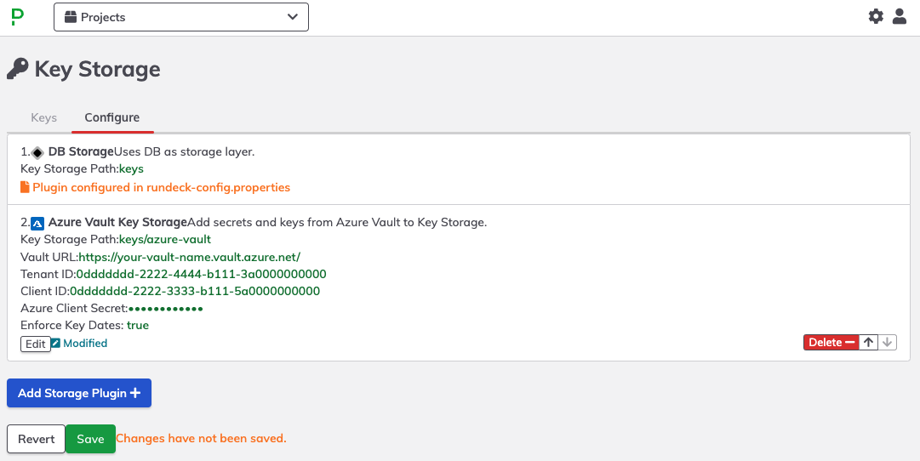Click the move down arrow button

887,342
